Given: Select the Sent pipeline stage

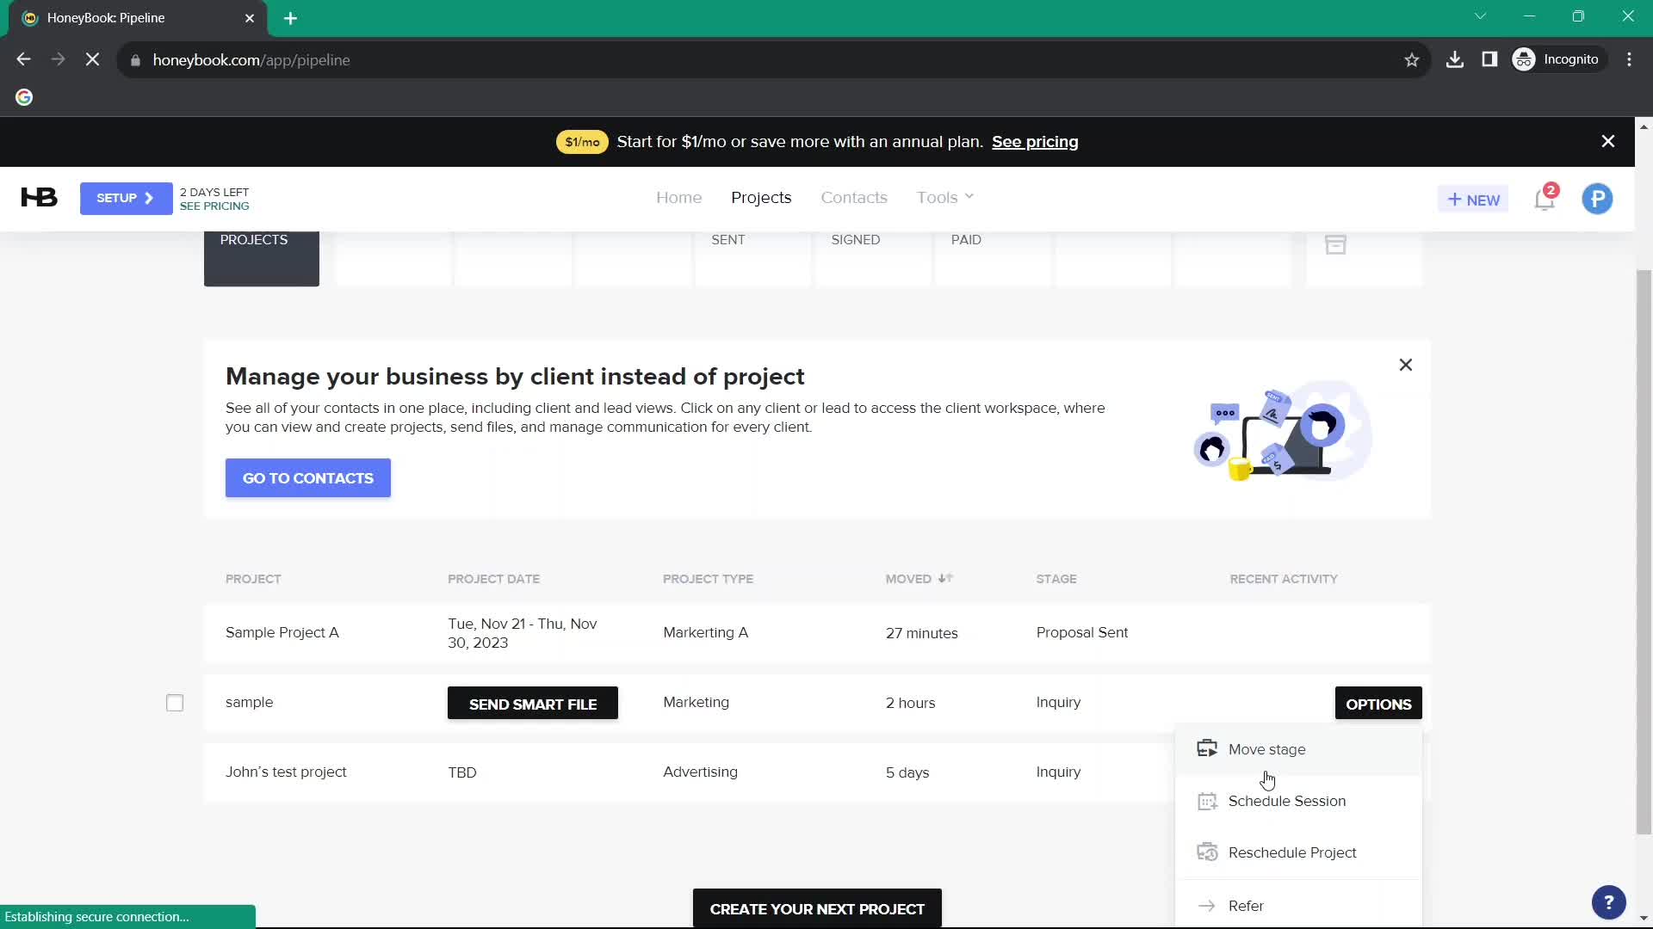Looking at the screenshot, I should [x=752, y=258].
